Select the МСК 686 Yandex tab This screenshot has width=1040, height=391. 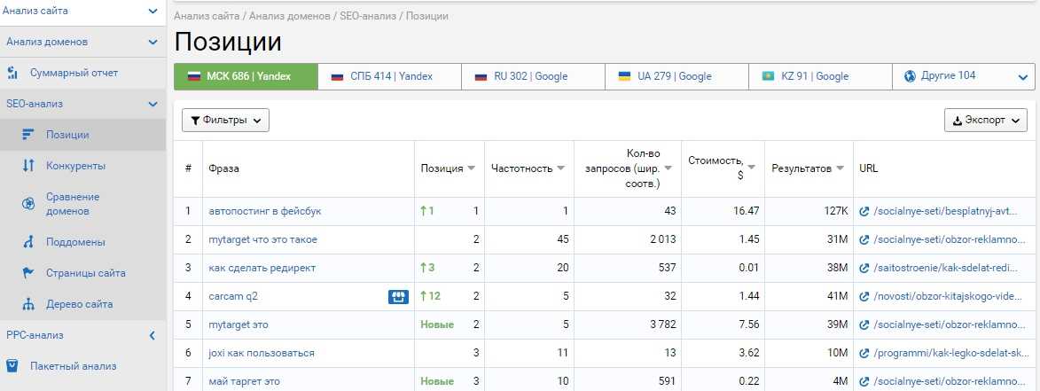click(x=246, y=76)
